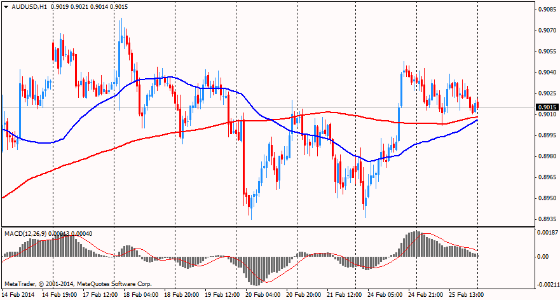The image size is (560, 300).
Task: Click the 14 Feb 2014 time label
Action: pyautogui.click(x=18, y=296)
